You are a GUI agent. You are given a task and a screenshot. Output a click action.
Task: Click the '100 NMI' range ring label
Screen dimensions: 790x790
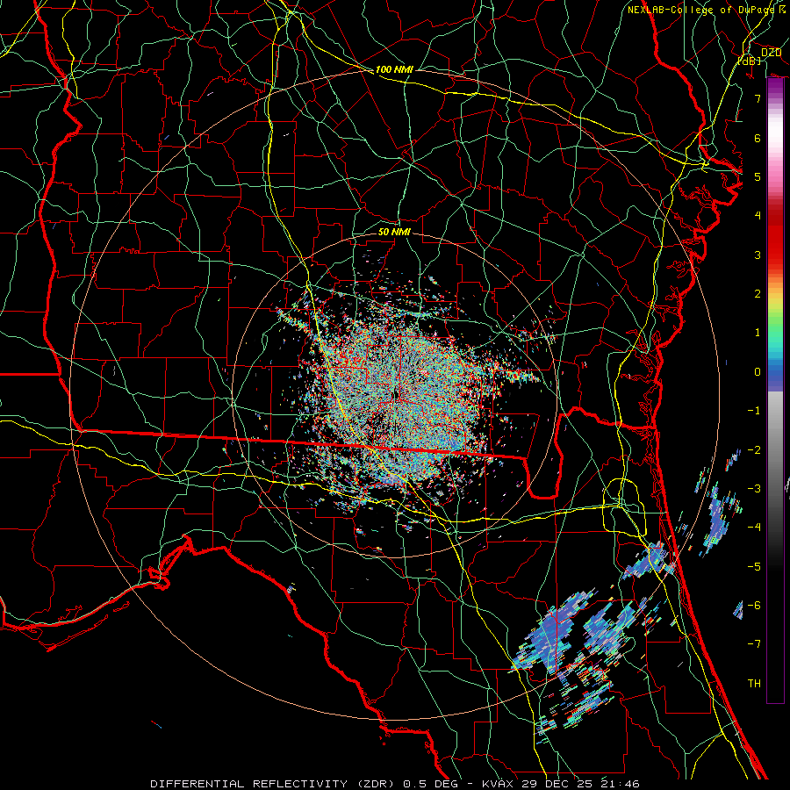click(394, 69)
